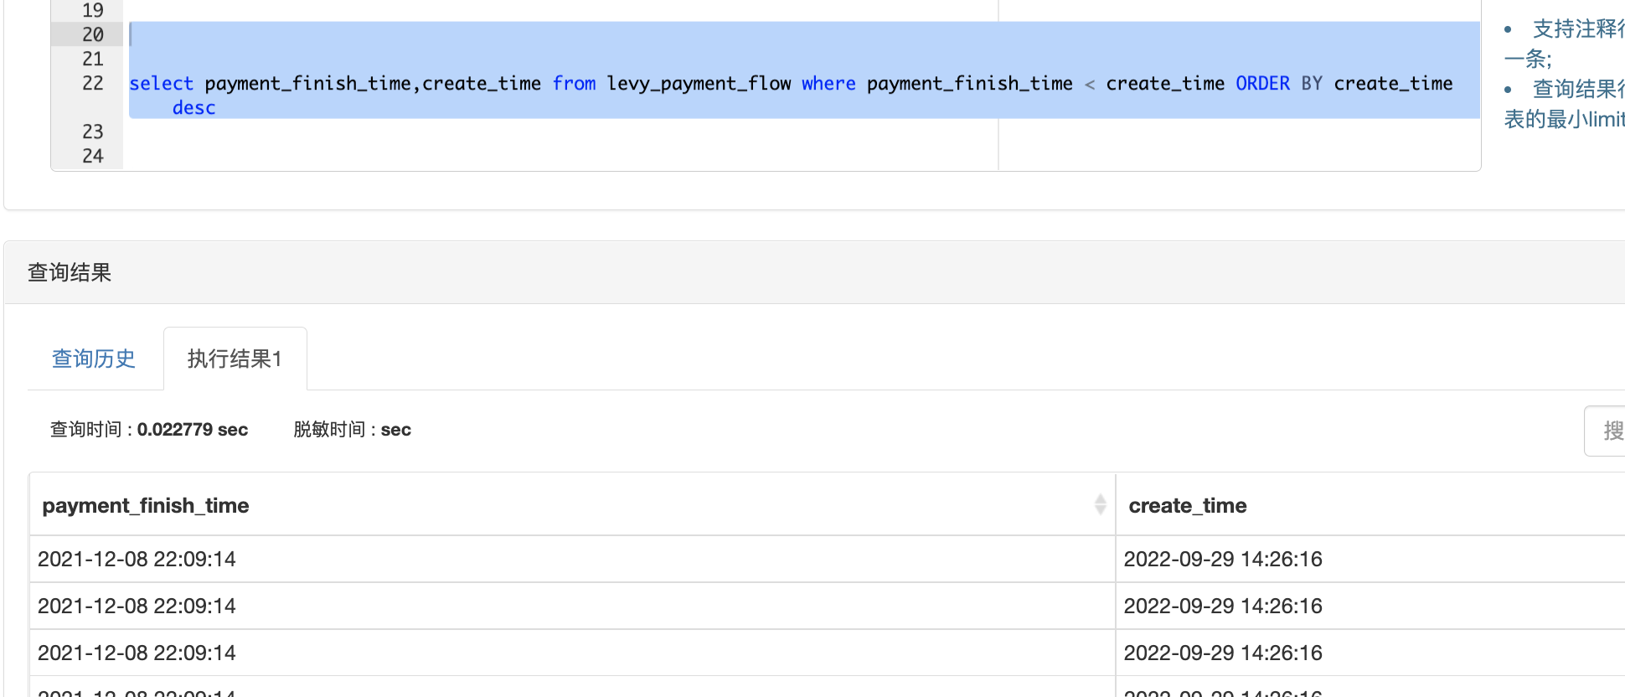The image size is (1625, 697).
Task: Click the 查询结果 panel heading
Action: click(x=70, y=273)
